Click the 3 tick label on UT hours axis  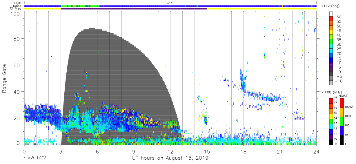(61, 152)
